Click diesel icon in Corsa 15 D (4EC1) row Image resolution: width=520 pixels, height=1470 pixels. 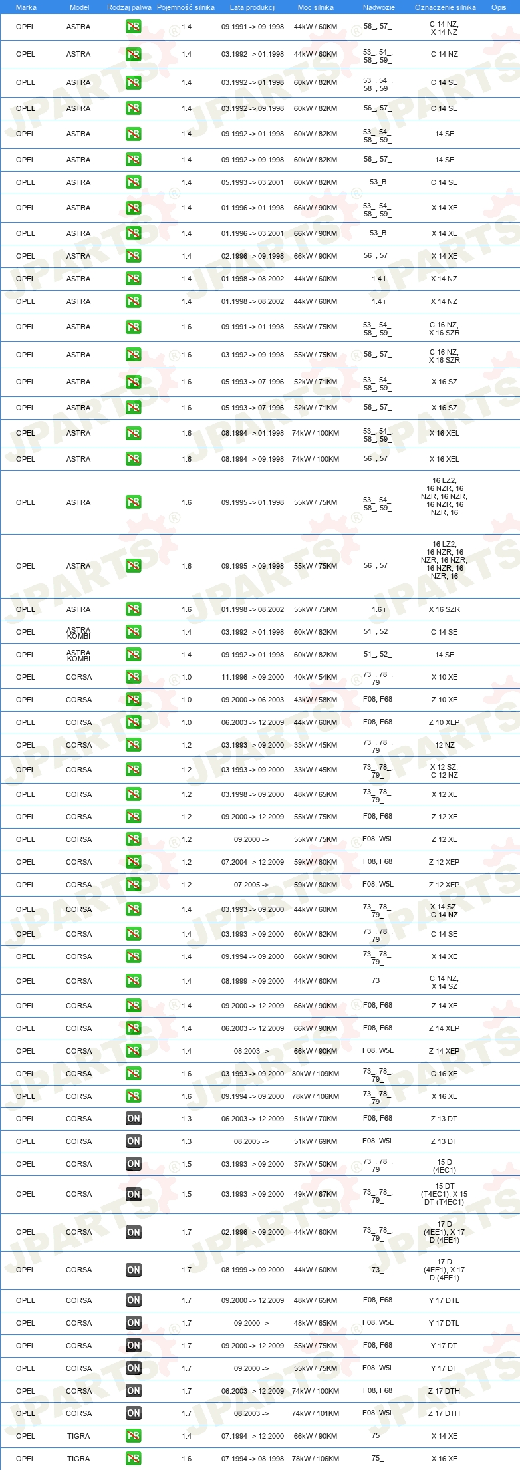point(134,1164)
